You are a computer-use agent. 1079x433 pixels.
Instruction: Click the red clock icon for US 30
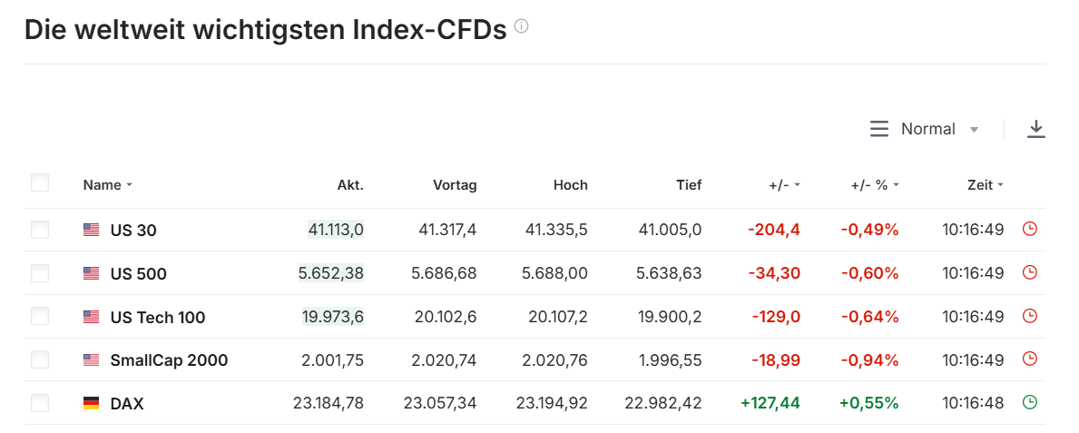[1029, 229]
